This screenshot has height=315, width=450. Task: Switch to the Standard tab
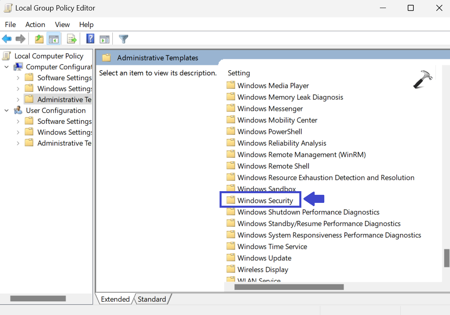click(151, 299)
